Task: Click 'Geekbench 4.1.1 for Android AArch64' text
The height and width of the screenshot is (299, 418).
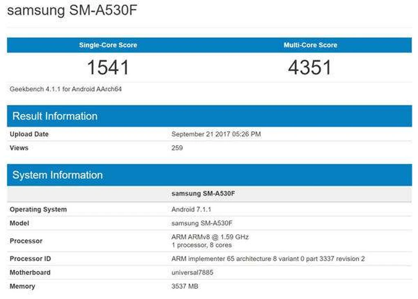Action: (66, 89)
